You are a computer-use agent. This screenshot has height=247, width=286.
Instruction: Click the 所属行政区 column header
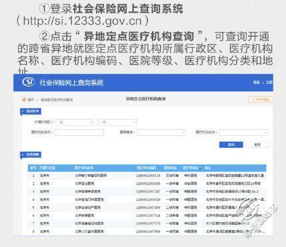pyautogui.click(x=47, y=168)
